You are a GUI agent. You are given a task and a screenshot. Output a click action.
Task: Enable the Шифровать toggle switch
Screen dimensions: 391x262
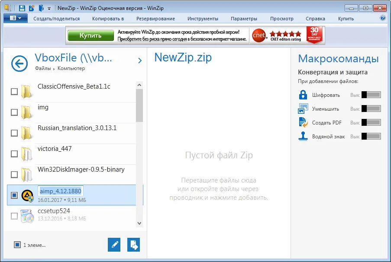coord(372,95)
